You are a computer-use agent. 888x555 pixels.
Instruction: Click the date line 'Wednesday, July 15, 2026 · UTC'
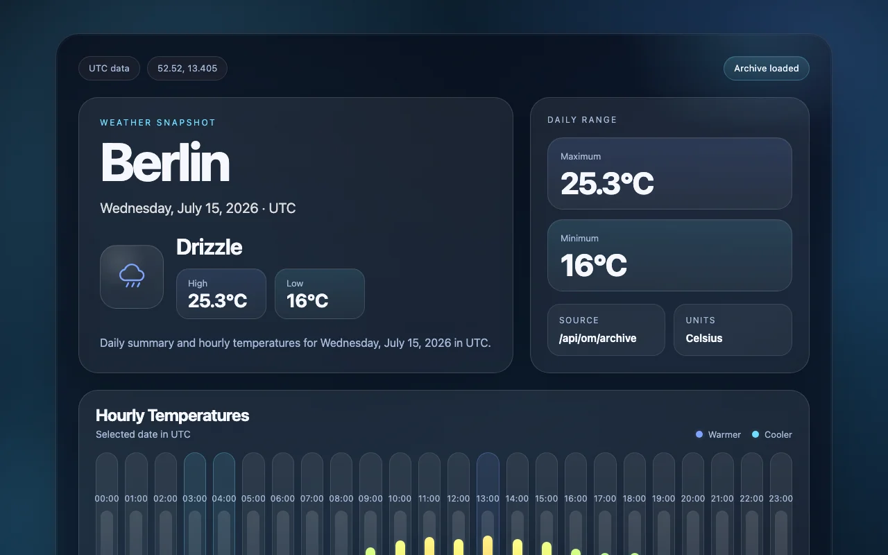point(198,208)
